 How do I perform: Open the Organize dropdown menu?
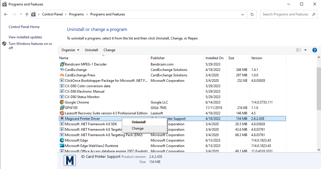70,50
